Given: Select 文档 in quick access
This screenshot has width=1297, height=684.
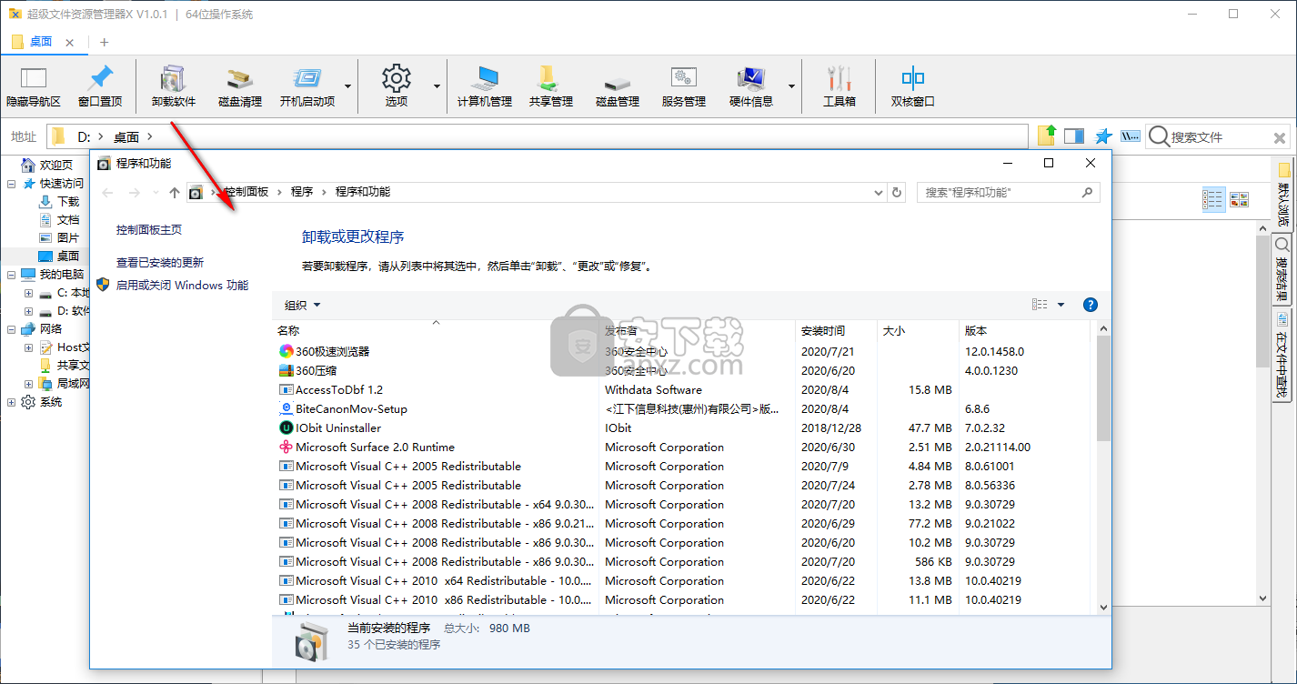Looking at the screenshot, I should coord(68,219).
